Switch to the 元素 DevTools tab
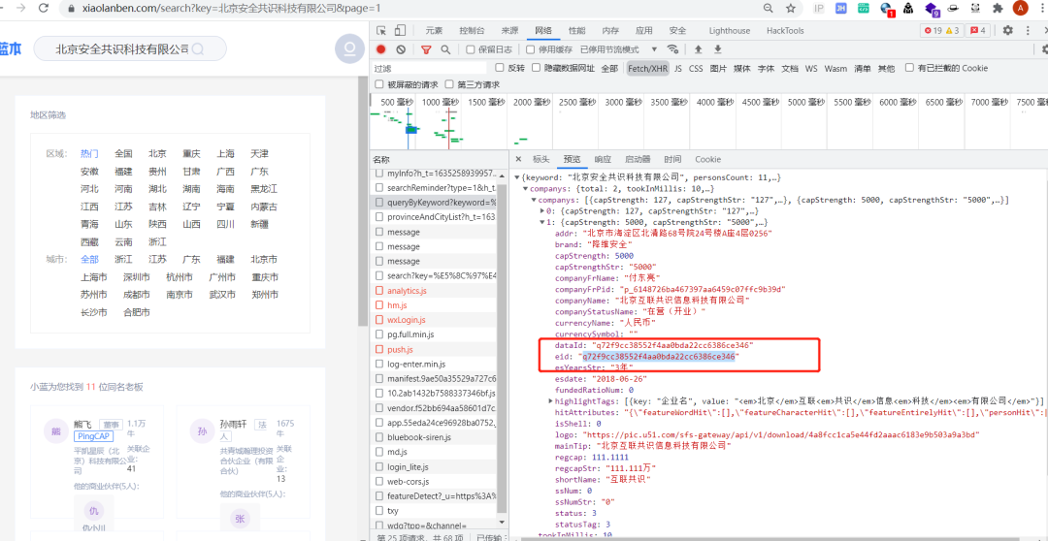 click(x=434, y=31)
